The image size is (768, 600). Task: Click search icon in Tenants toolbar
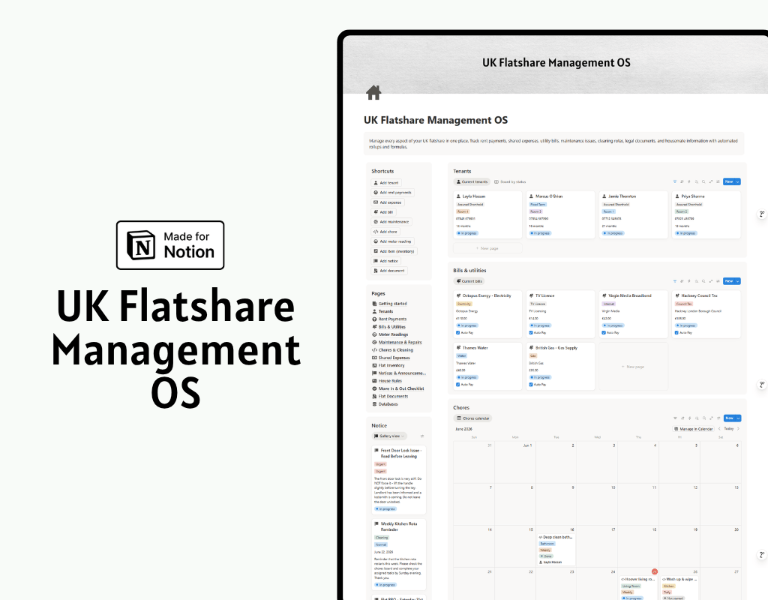tap(703, 181)
